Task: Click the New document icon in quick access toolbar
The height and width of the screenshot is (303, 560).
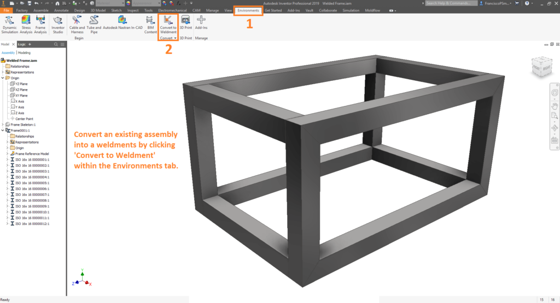Action: 12,3
